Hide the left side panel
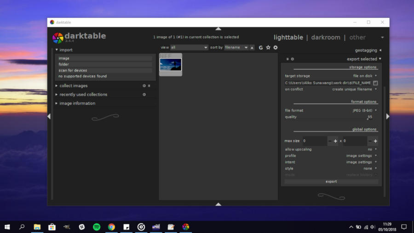 point(49,116)
